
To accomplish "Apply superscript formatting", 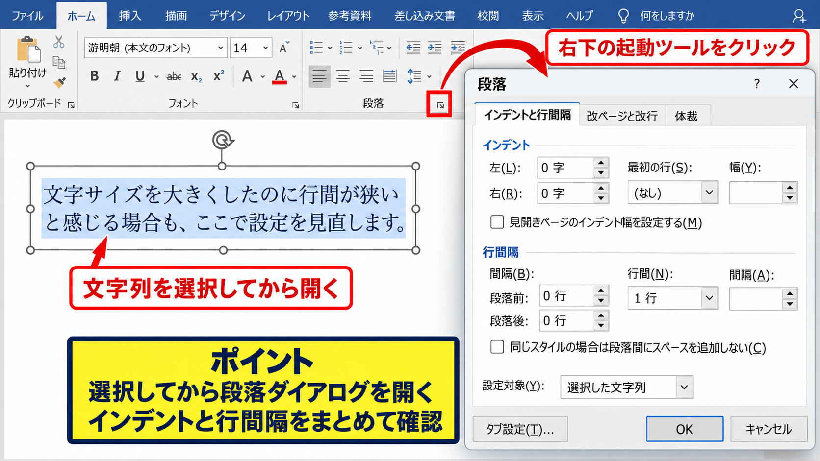I will tap(218, 76).
